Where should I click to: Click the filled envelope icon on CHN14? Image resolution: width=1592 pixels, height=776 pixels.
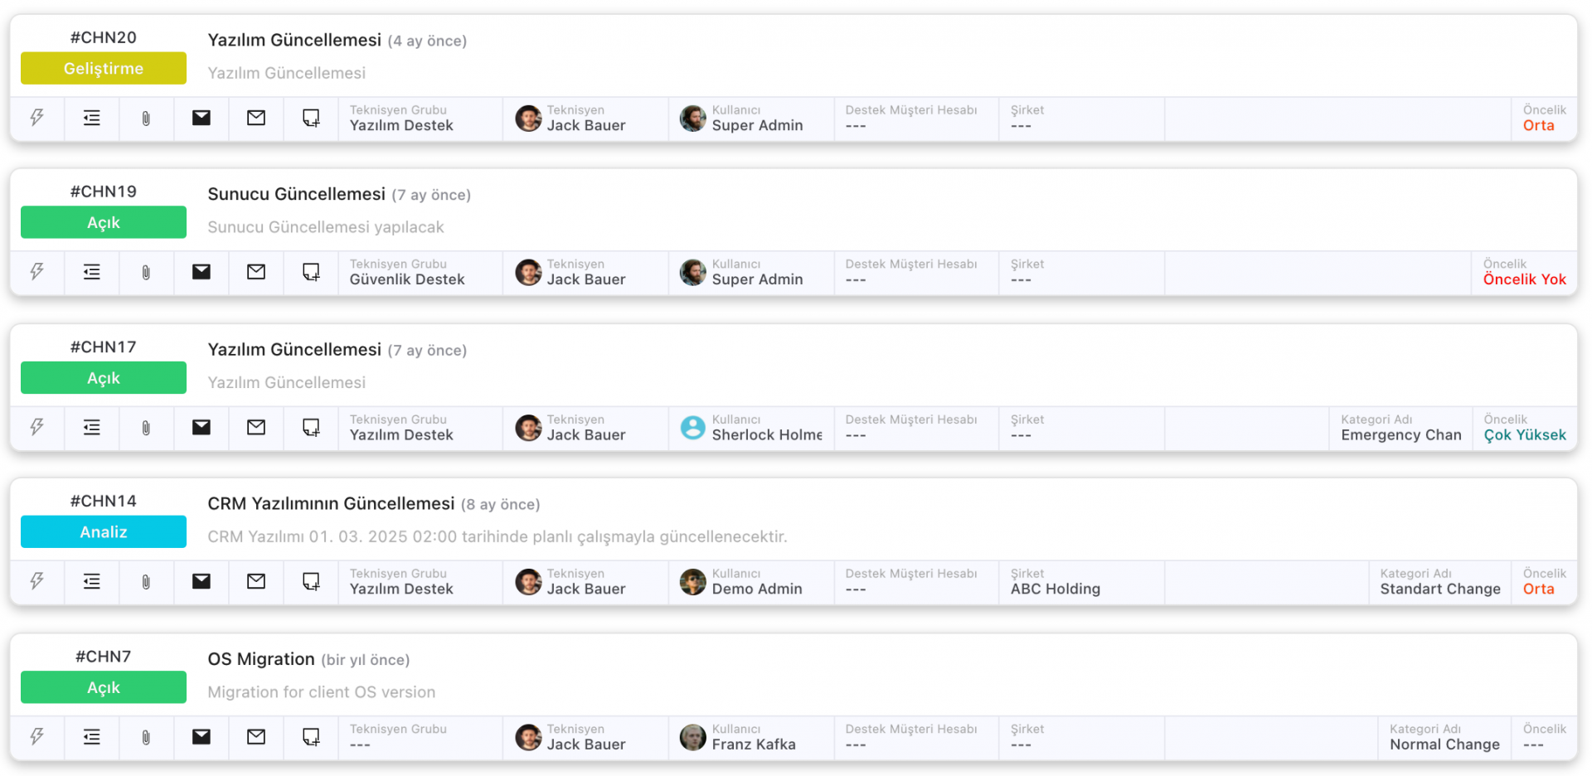point(201,581)
